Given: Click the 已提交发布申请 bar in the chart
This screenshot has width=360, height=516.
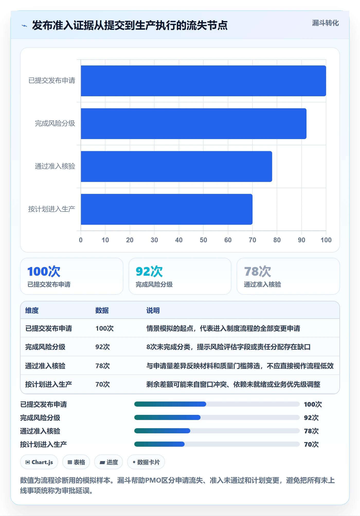Looking at the screenshot, I should 203,81.
